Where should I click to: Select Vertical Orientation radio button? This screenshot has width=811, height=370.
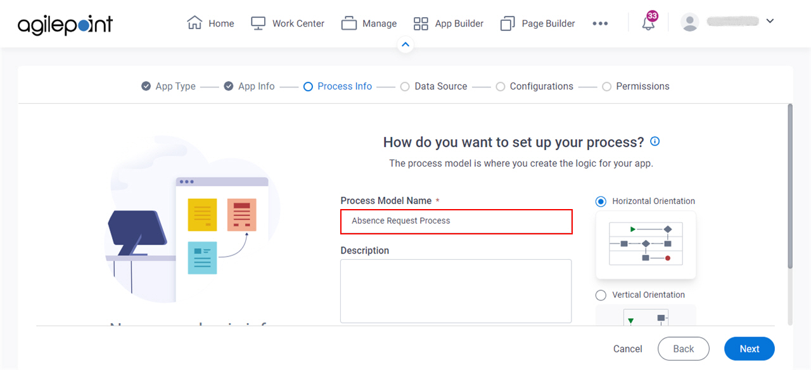pos(601,295)
